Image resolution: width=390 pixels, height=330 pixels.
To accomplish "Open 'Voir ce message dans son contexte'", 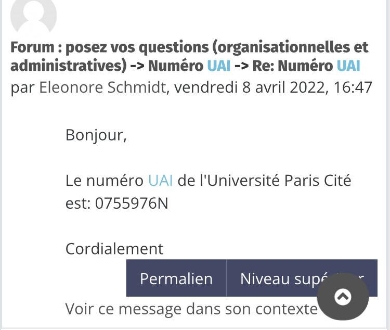I will 191,309.
